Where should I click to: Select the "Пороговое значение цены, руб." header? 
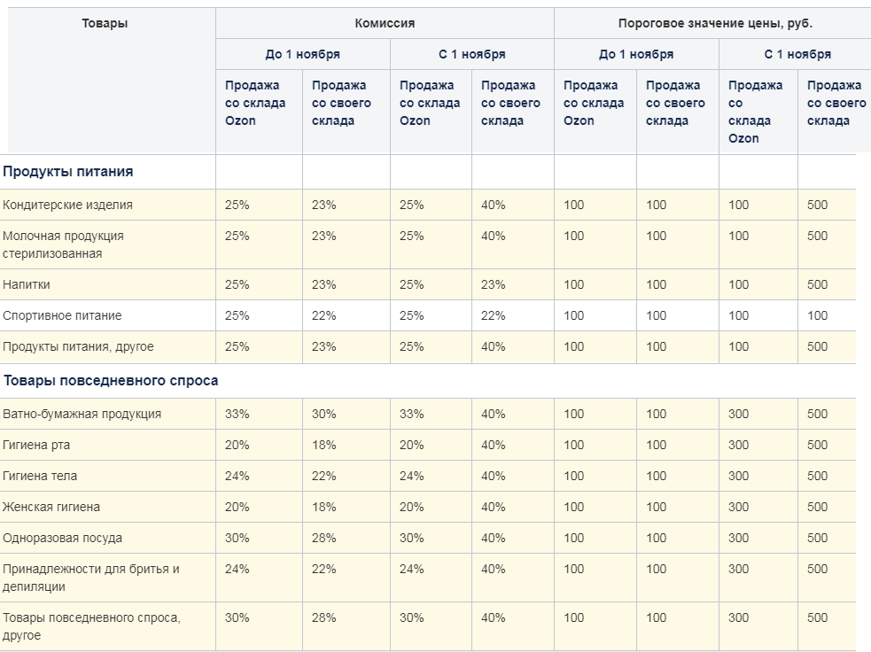[714, 24]
